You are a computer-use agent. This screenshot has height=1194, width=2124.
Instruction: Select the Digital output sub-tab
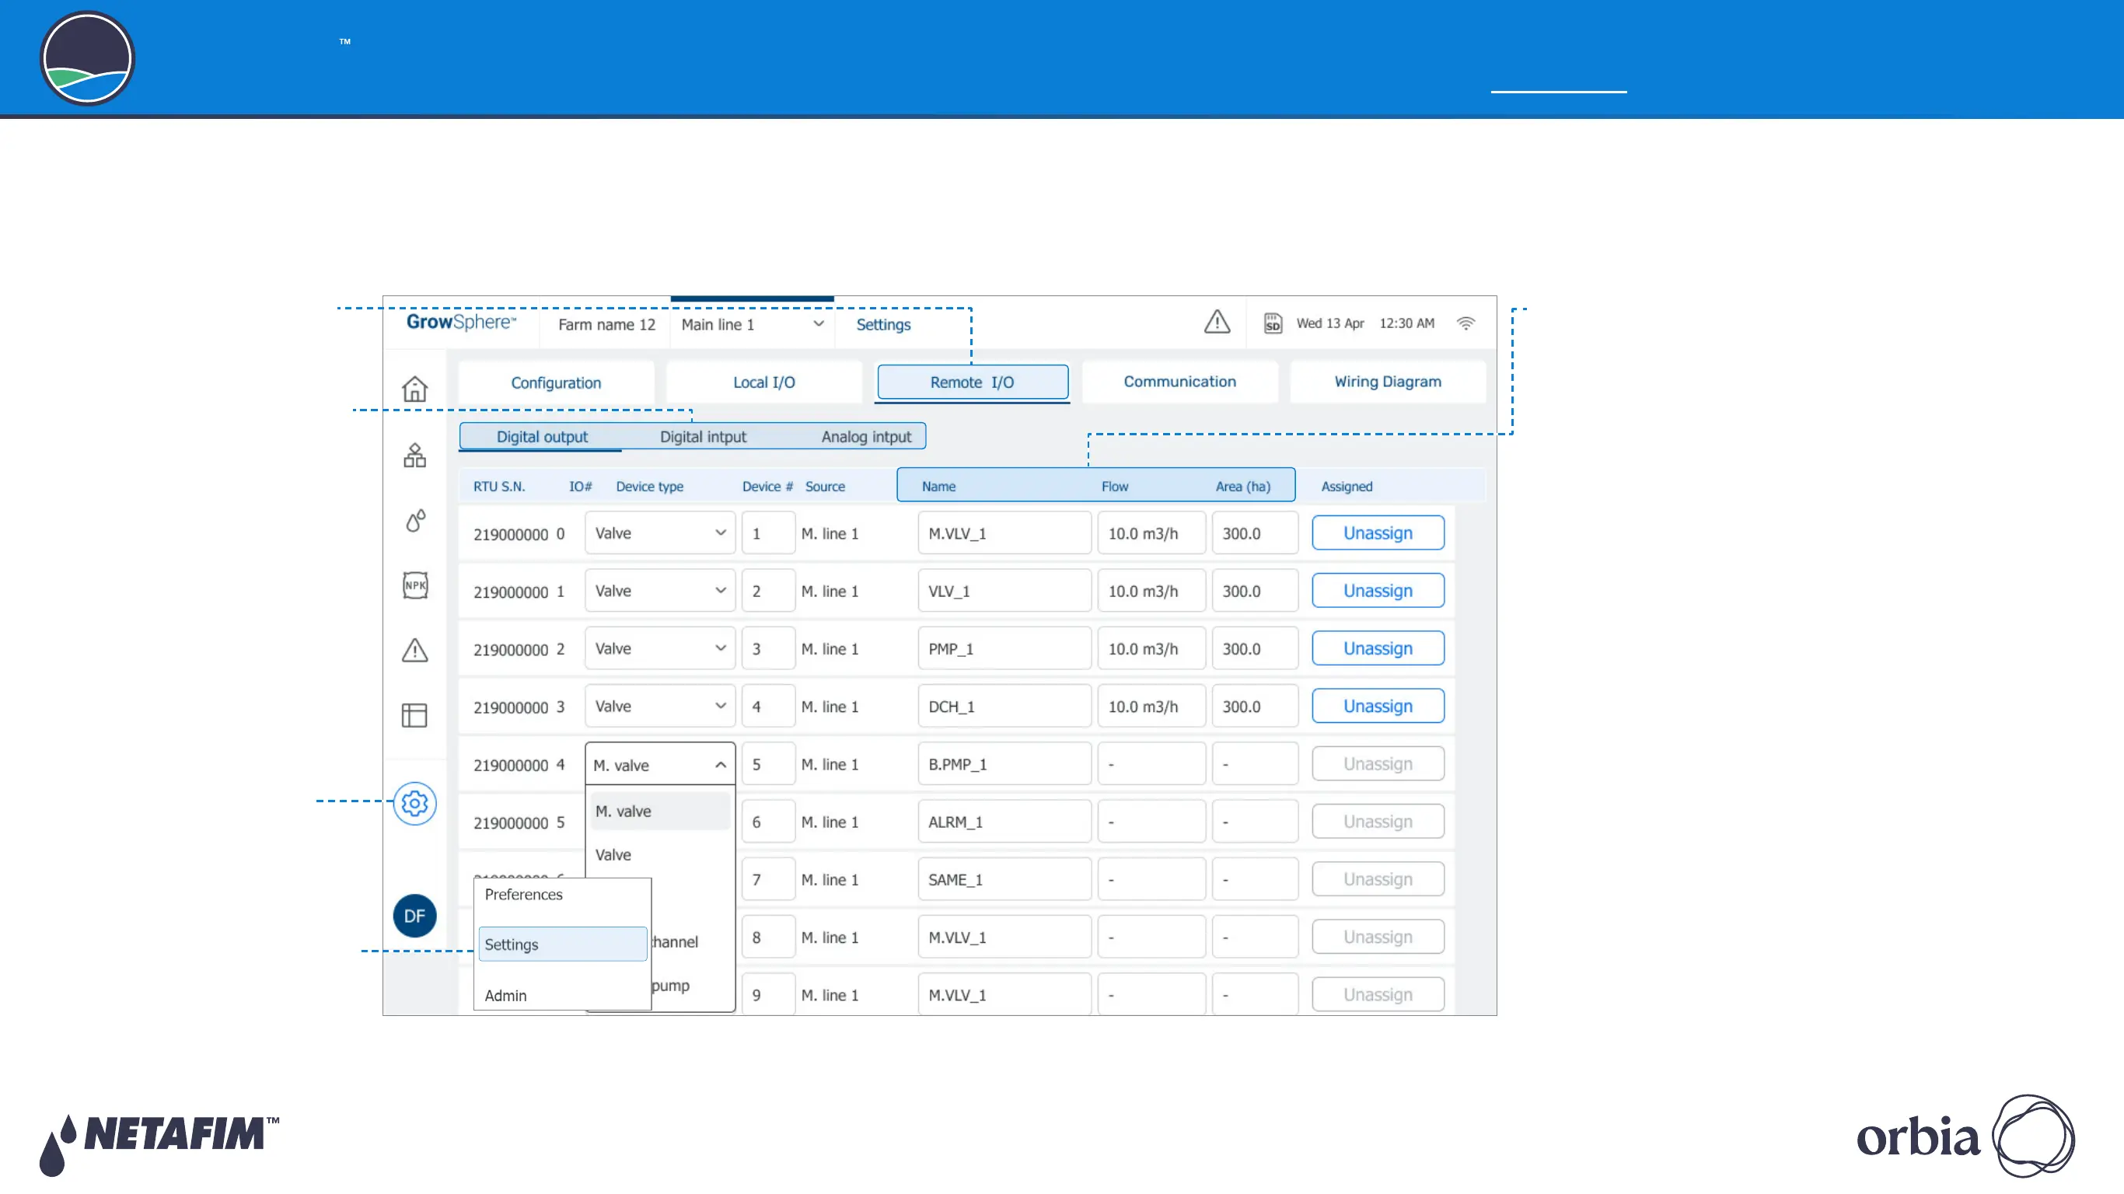[542, 437]
